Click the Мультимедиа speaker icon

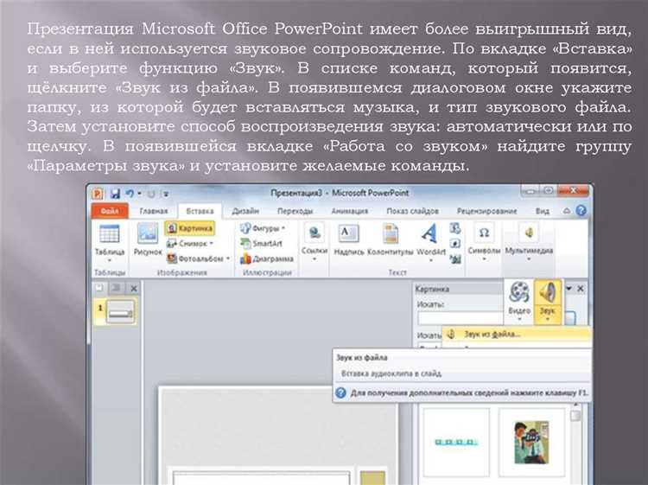tap(529, 233)
